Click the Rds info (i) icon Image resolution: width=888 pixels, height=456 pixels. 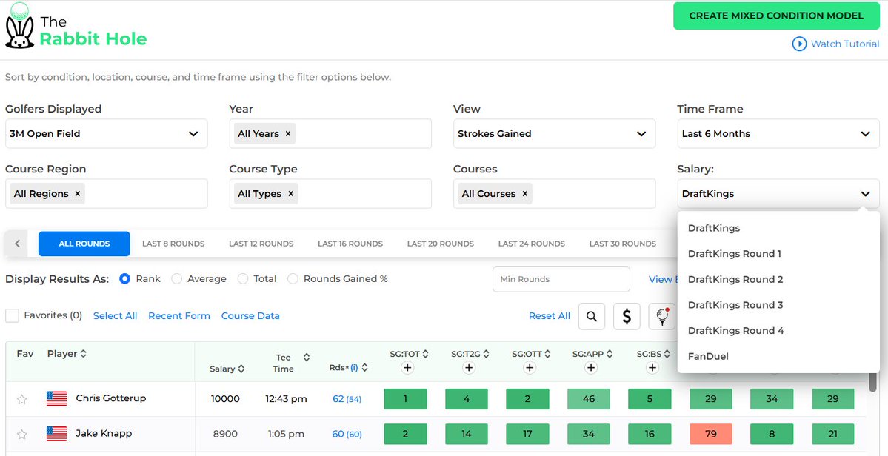coord(354,368)
